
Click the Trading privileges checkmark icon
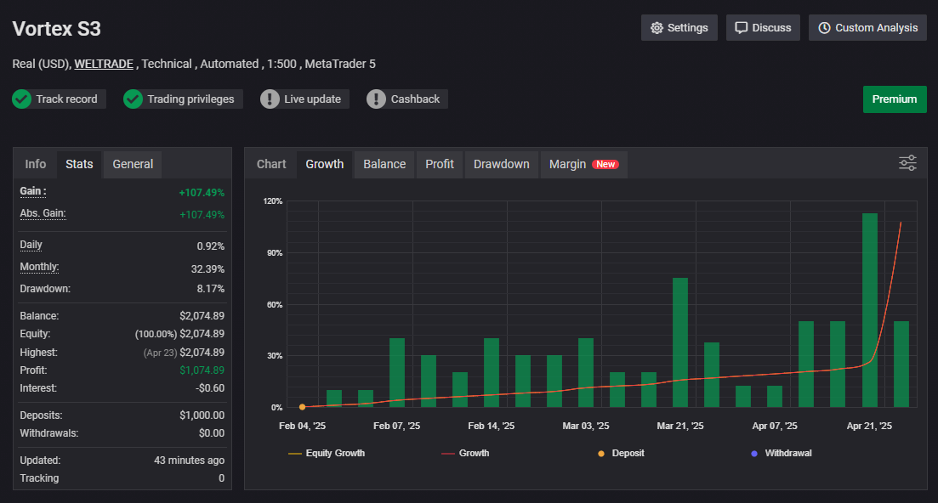(133, 99)
